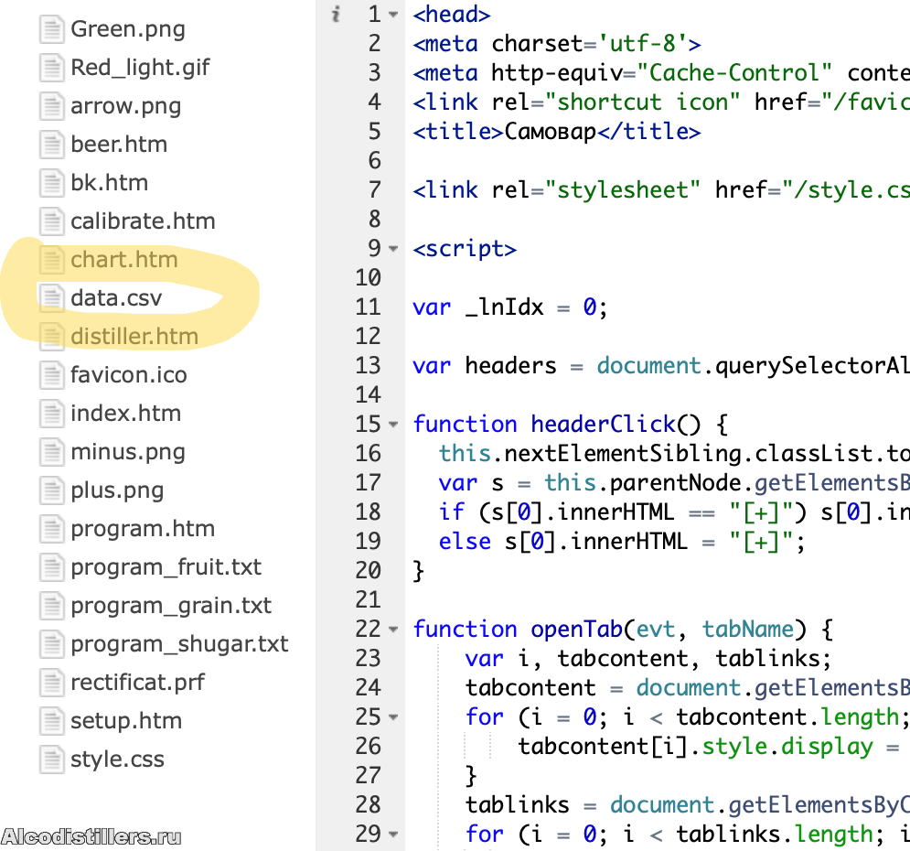Open program.htm from the file list
Viewport: 910px width, 851px height.
coord(143,529)
